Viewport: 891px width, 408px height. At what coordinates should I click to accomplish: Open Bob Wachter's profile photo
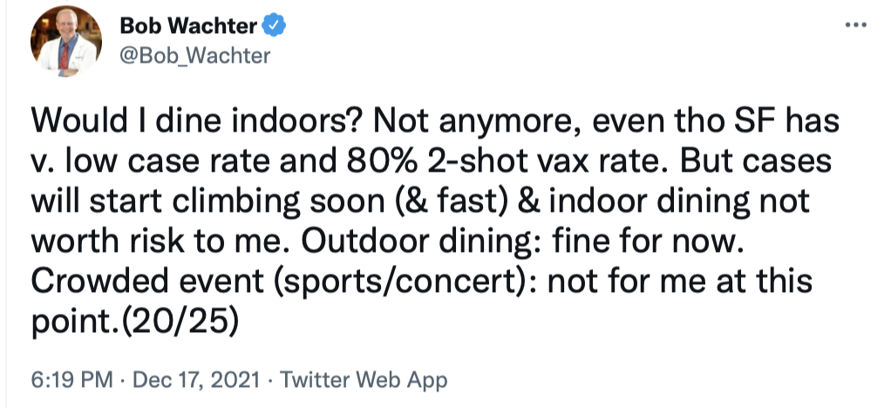(x=66, y=44)
